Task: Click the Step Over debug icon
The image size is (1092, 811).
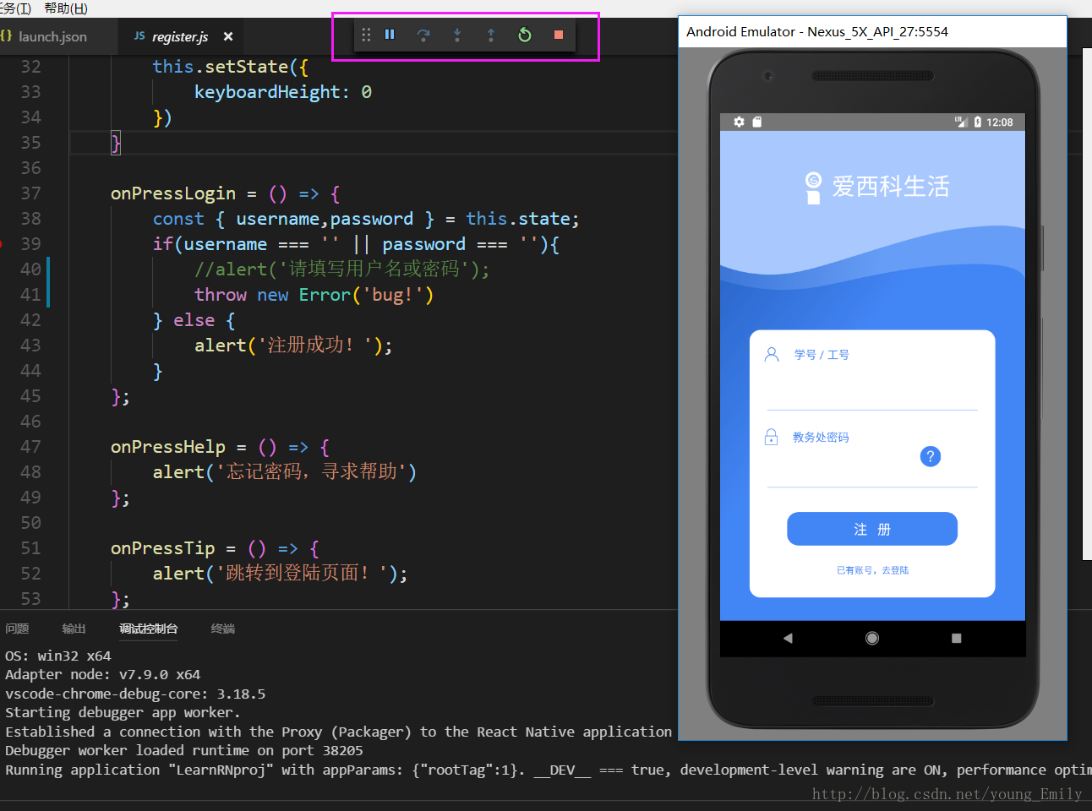Action: coord(423,35)
